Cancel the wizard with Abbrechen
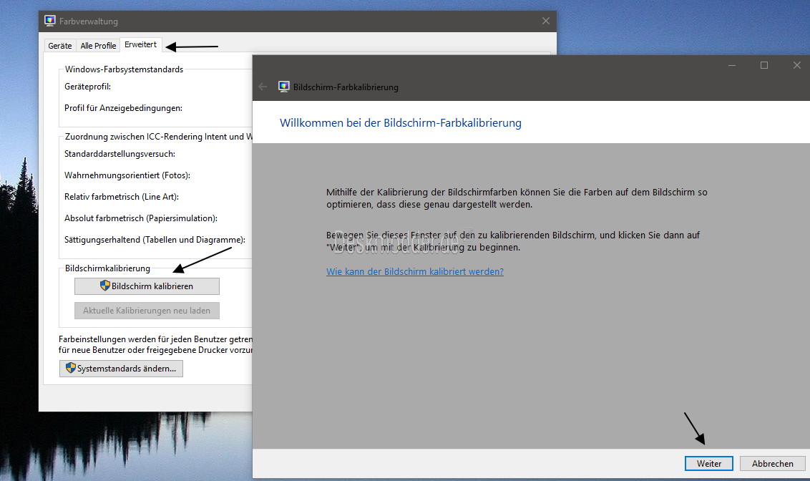The width and height of the screenshot is (810, 481). pos(772,463)
